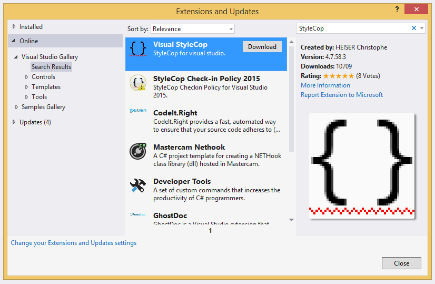Click Created by HEISER Christophe text
This screenshot has width=435, height=284.
344,47
